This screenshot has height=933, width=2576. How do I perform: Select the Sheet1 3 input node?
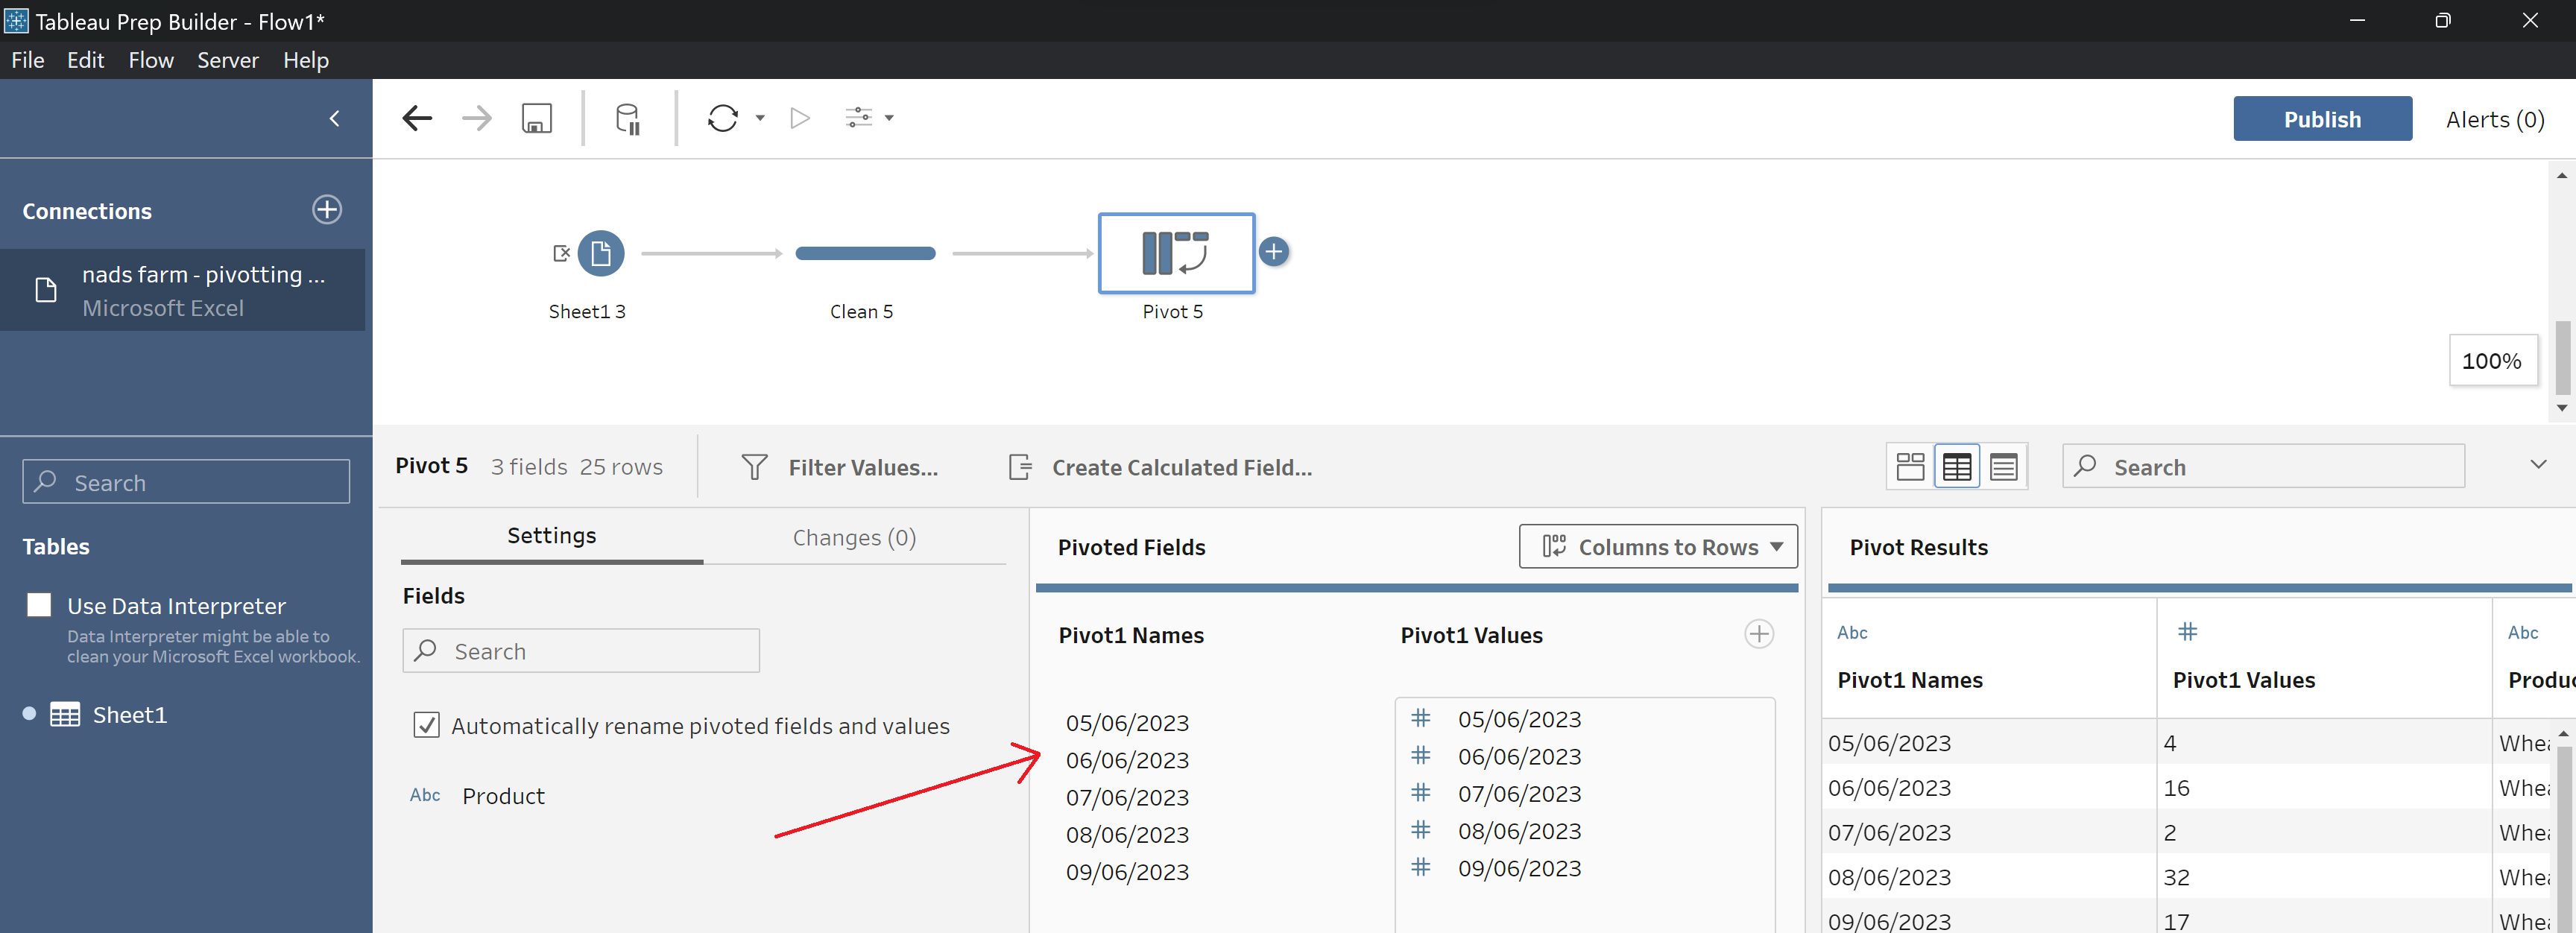pos(600,253)
